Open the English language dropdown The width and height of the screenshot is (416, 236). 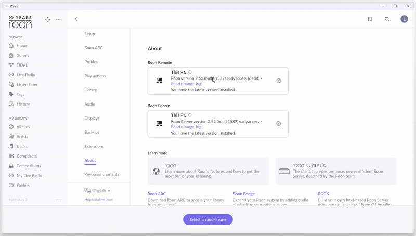click(101, 191)
